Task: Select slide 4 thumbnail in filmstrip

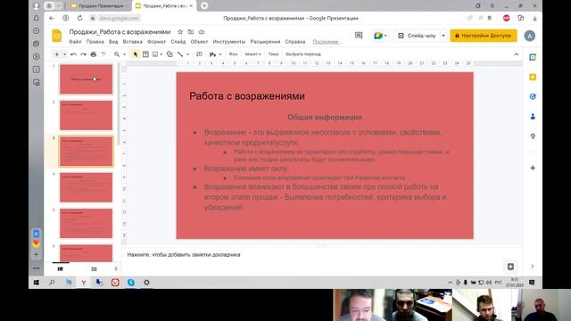Action: [x=86, y=187]
